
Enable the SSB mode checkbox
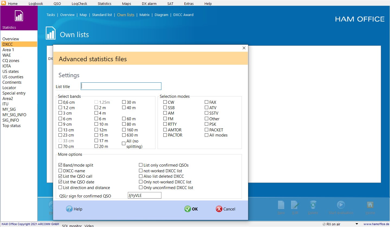[x=165, y=108]
